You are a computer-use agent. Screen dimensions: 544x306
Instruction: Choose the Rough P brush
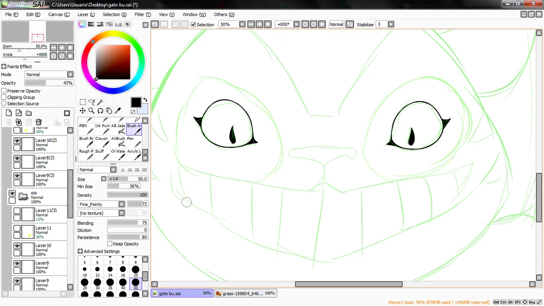click(x=86, y=154)
